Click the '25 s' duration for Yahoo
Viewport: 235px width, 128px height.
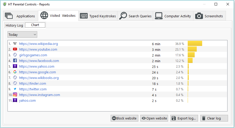[155, 67]
